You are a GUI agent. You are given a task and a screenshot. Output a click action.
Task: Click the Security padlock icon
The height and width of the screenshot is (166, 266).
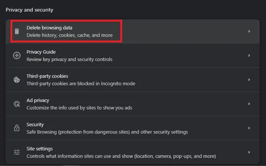click(x=17, y=128)
